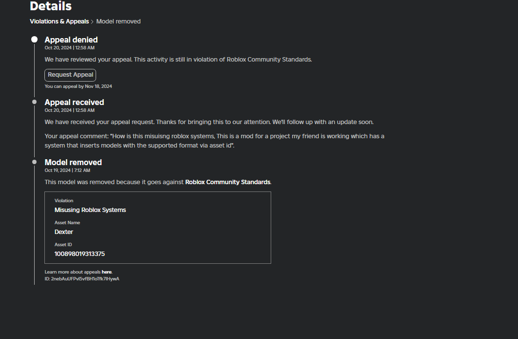Select the Model removed heading

click(73, 162)
